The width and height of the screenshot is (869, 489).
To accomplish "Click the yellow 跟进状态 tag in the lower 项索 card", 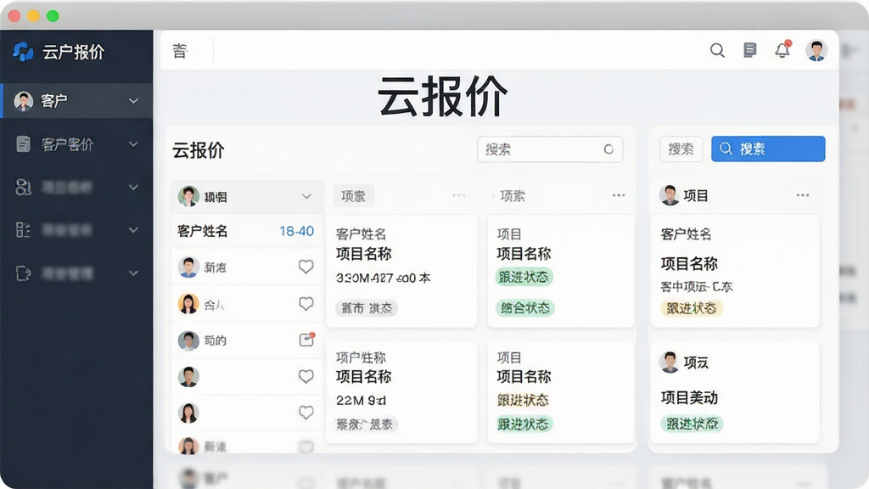I will 523,400.
